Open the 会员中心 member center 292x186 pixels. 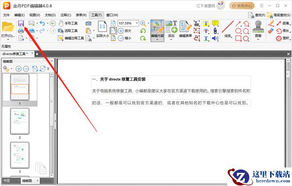242,6
